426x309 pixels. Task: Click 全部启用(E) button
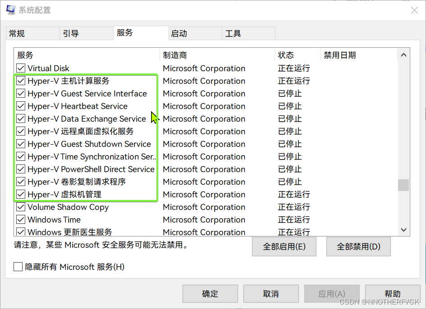[284, 246]
